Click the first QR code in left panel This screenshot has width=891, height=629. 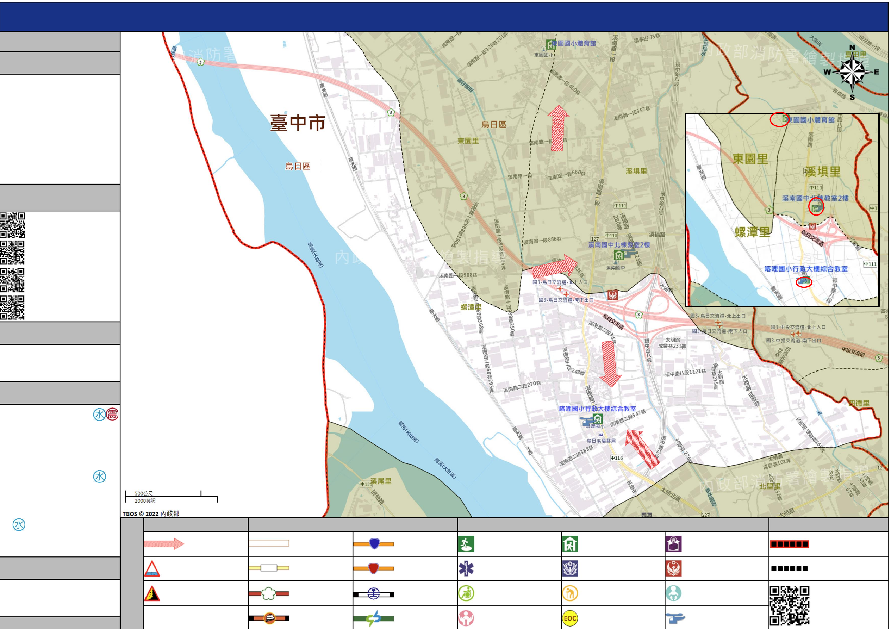pos(12,225)
